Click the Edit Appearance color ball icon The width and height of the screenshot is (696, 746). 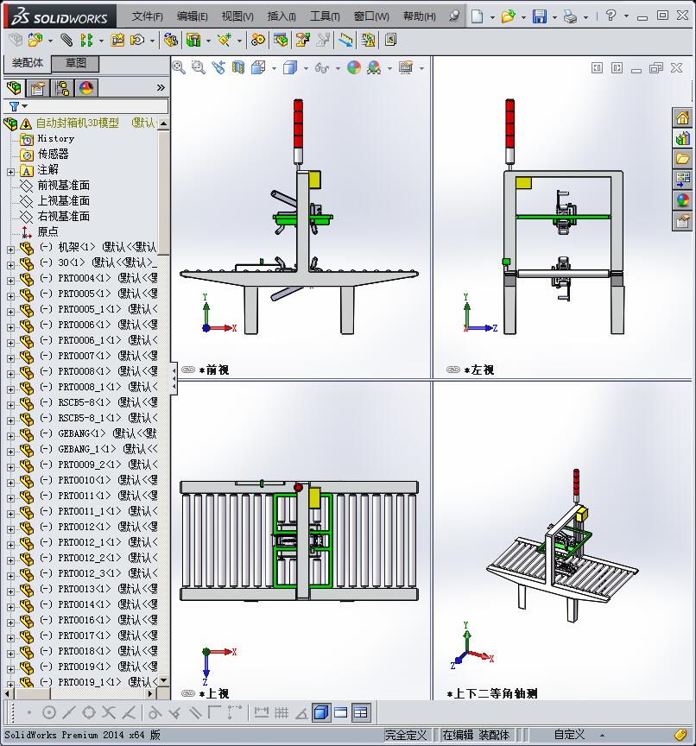coord(354,67)
